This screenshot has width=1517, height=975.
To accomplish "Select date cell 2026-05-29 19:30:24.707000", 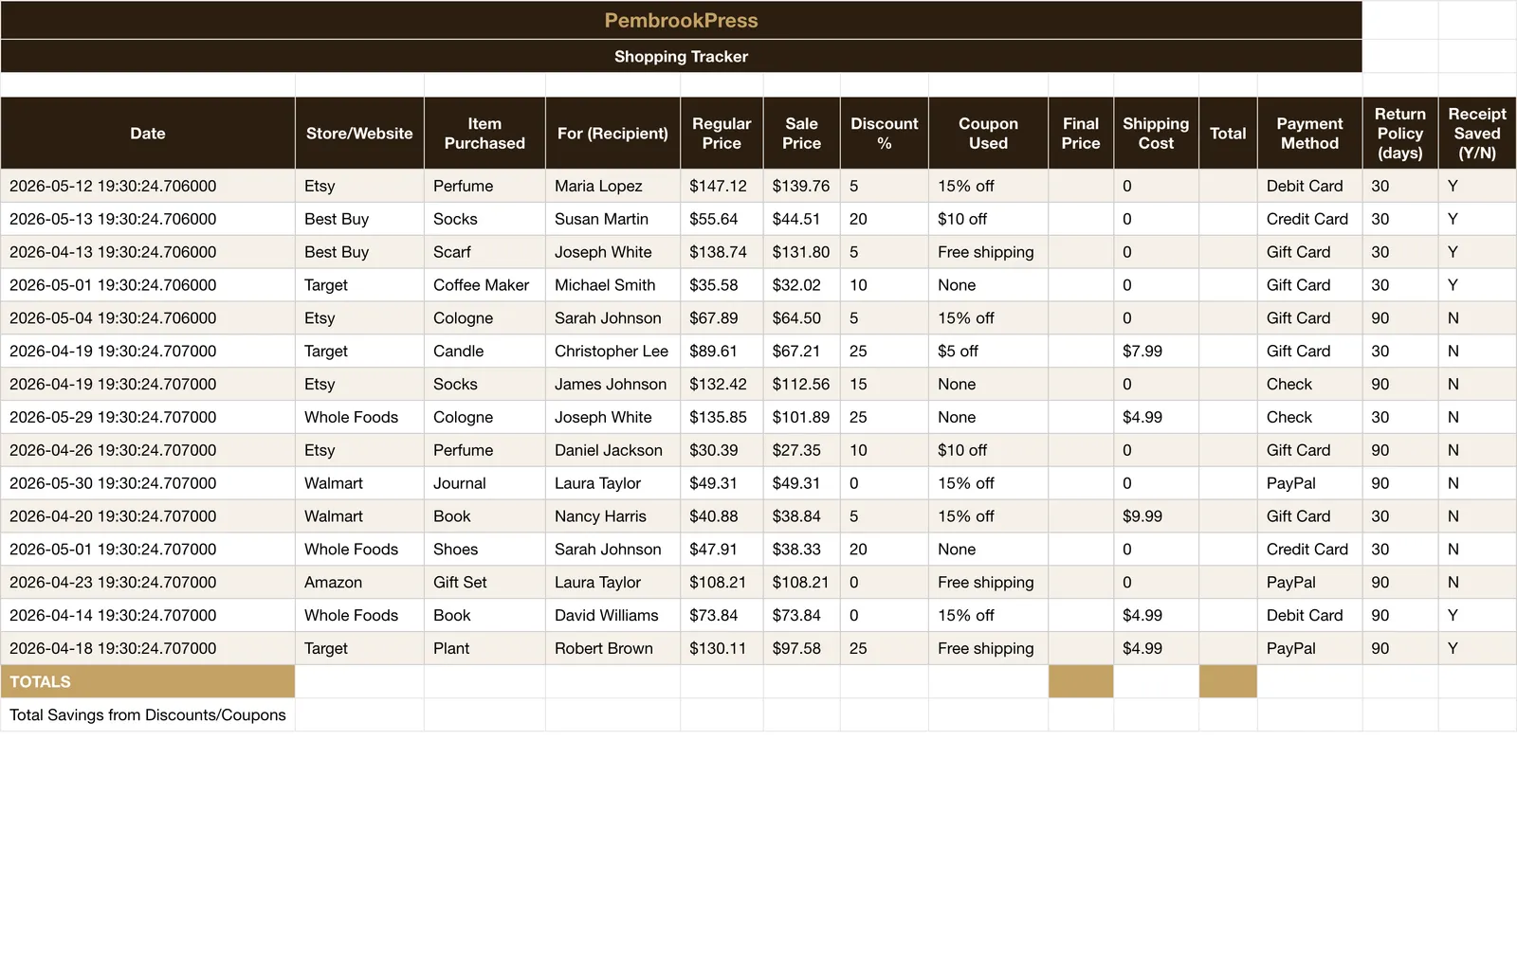I will (148, 417).
